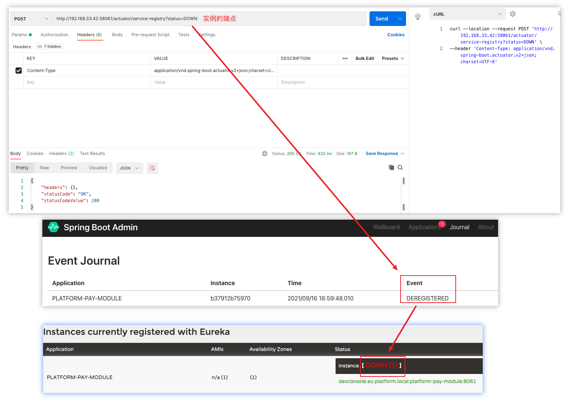Screen dimensions: 570x405
Task: Open the request Body tab
Action: tap(117, 35)
